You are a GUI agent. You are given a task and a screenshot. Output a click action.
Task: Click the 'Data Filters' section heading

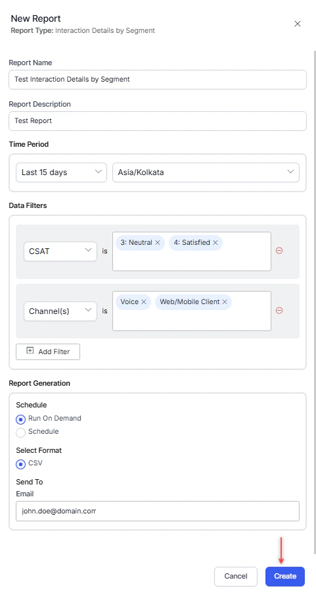pyautogui.click(x=28, y=205)
